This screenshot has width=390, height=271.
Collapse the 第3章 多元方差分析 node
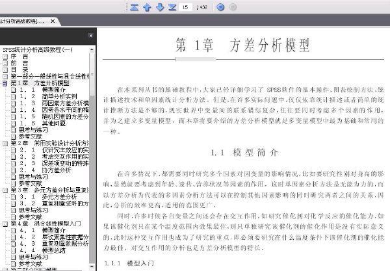pyautogui.click(x=5, y=190)
